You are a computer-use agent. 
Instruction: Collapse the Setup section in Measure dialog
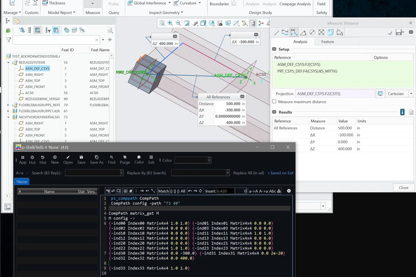click(x=274, y=49)
